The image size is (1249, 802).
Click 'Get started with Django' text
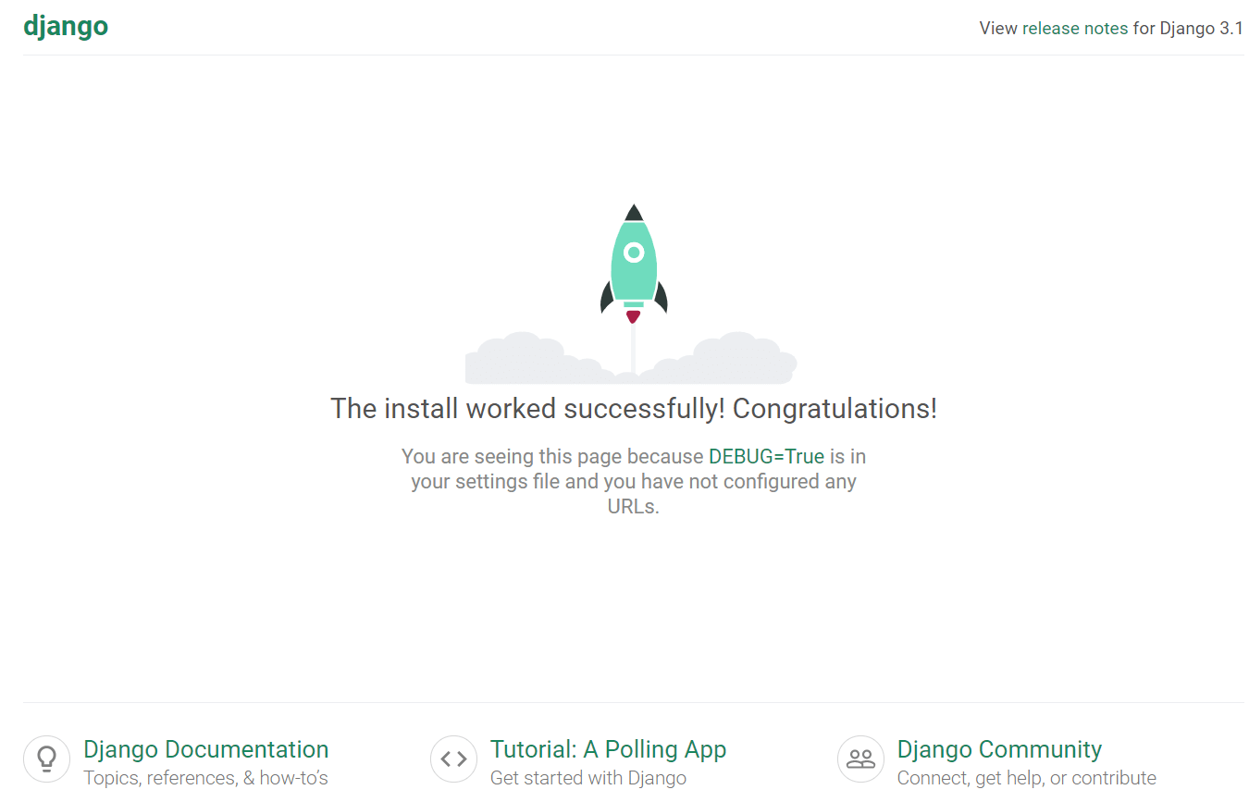click(588, 778)
